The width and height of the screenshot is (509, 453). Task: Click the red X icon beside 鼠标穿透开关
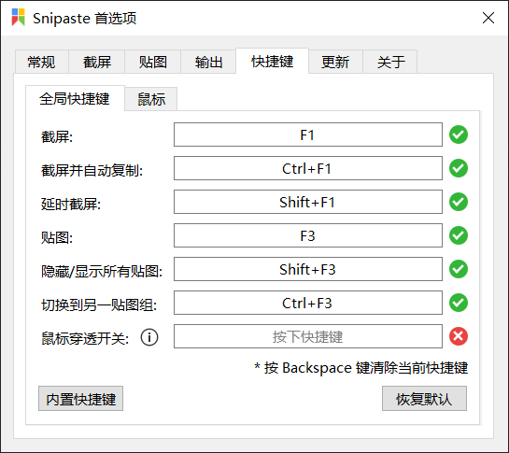coord(459,336)
